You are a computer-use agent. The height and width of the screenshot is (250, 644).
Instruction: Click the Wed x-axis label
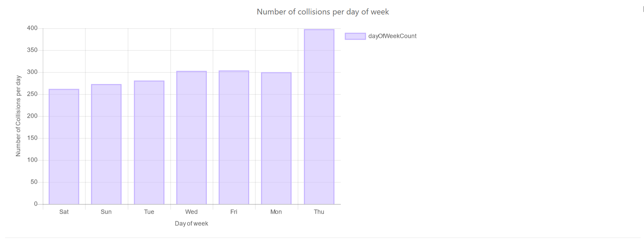(191, 212)
